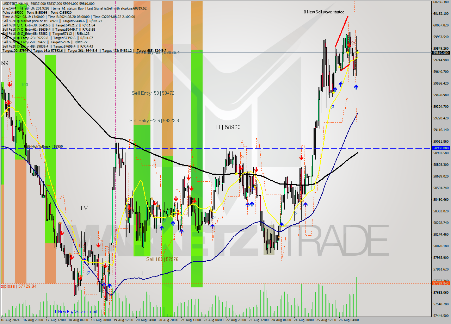This screenshot has width=451, height=324.
Task: Click the 58070.180 price axis value
Action: click(x=441, y=246)
